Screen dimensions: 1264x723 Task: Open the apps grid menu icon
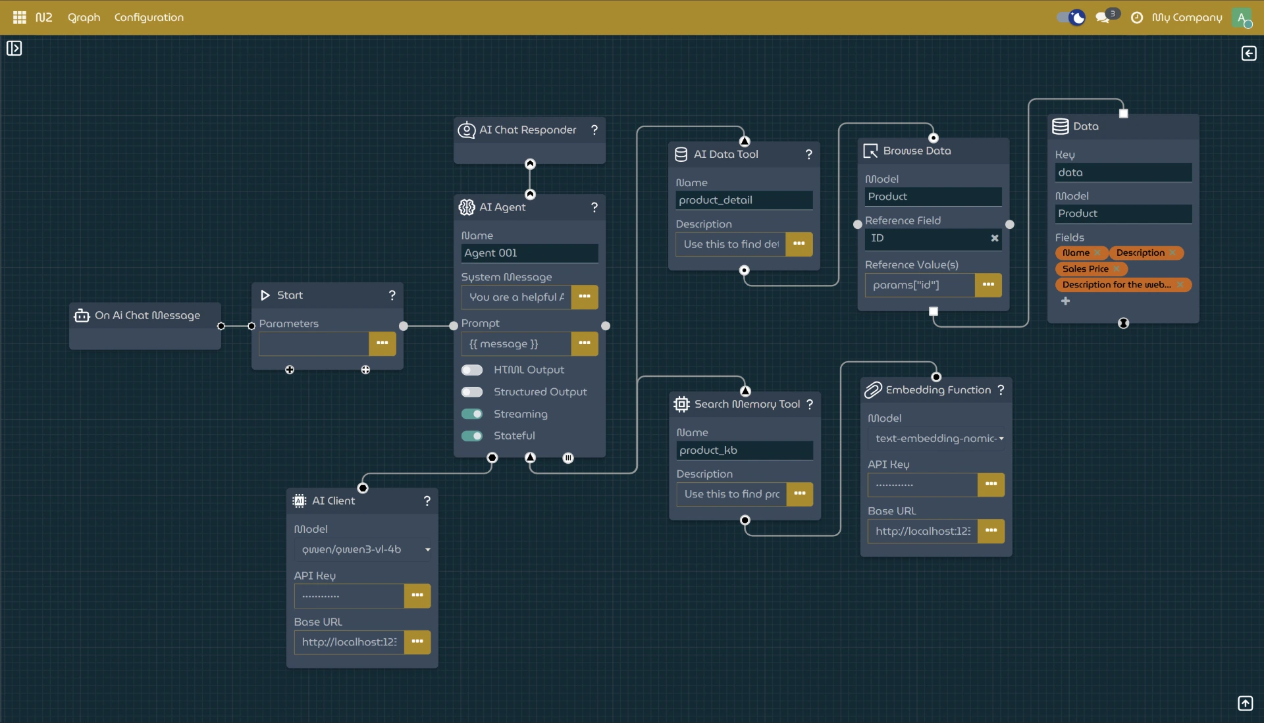coord(19,17)
